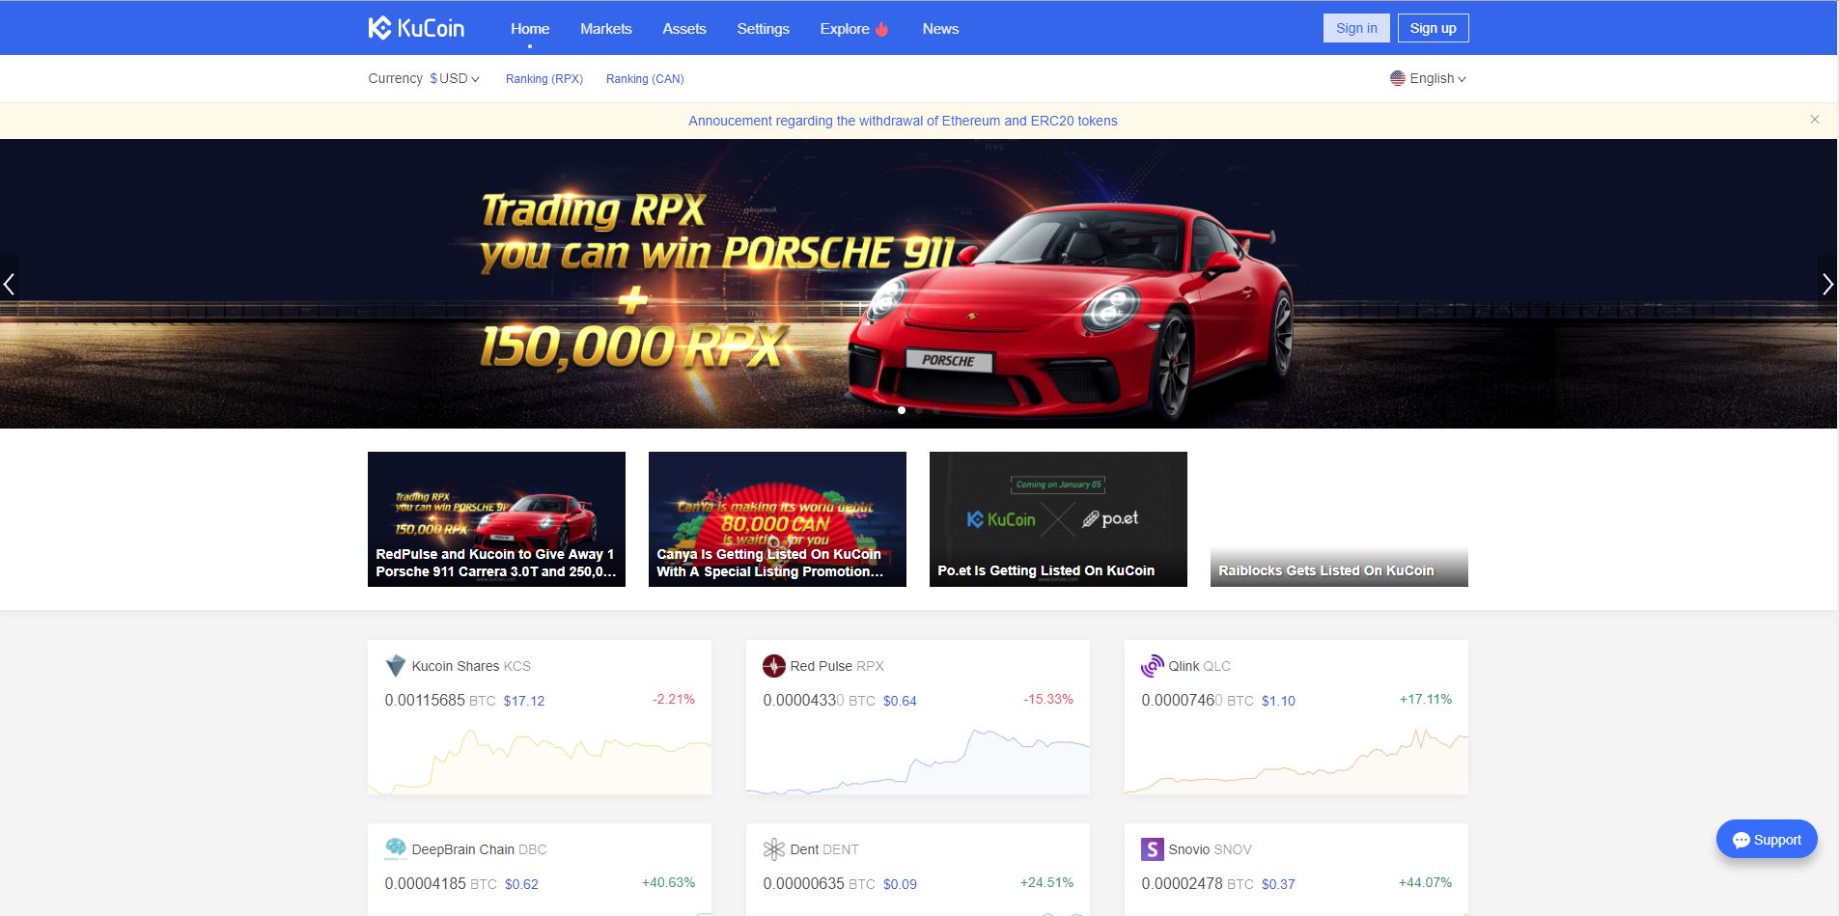Open the Settings menu item

point(763,29)
